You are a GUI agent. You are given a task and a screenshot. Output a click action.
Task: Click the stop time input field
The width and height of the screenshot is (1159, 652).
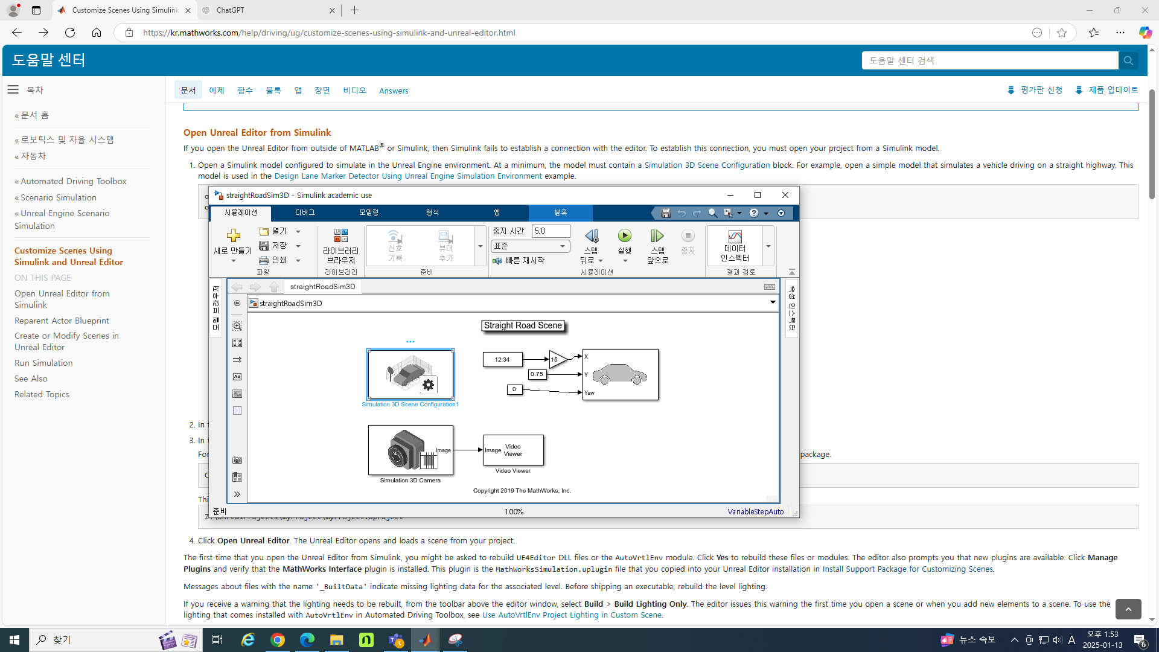point(550,231)
